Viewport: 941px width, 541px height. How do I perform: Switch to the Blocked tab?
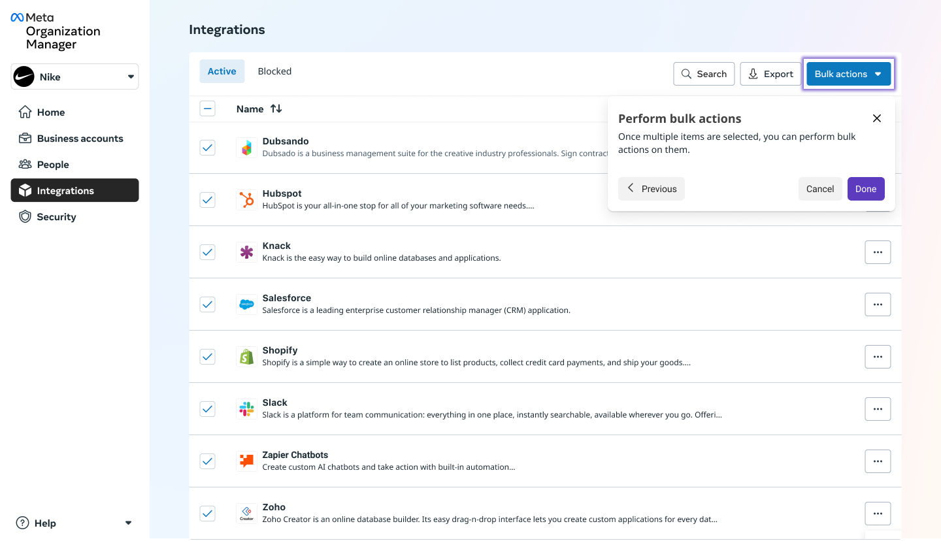point(274,71)
